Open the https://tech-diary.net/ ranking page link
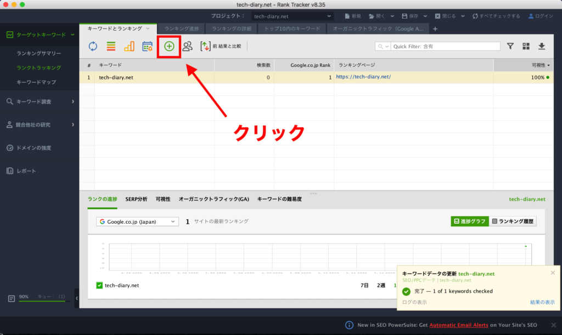 [x=363, y=77]
